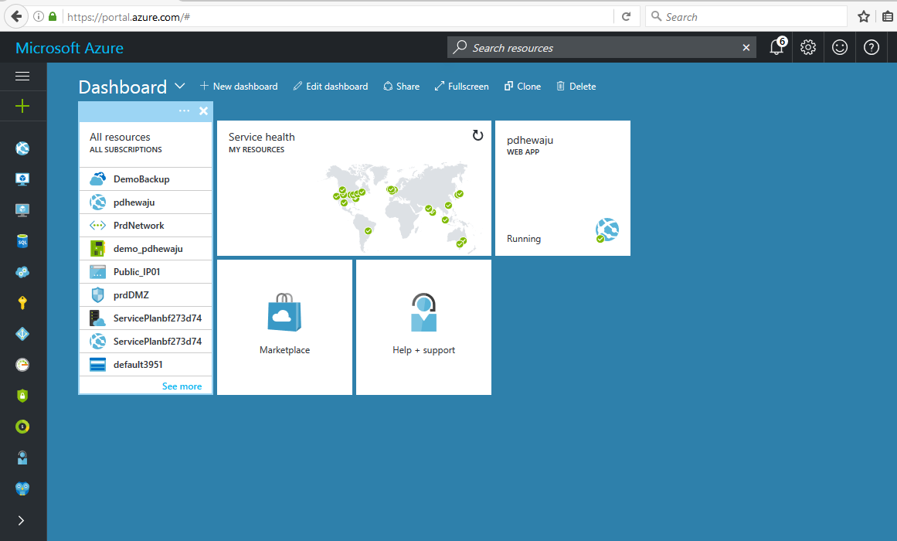This screenshot has height=541, width=897.
Task: Click the feedback smiley icon
Action: click(840, 47)
